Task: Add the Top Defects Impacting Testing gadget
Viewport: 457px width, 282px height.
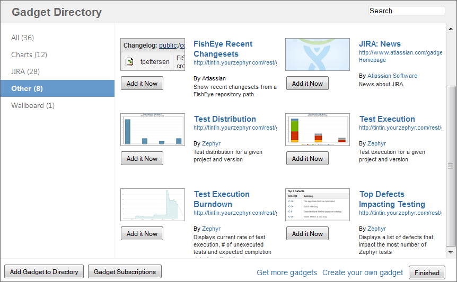Action: point(307,234)
